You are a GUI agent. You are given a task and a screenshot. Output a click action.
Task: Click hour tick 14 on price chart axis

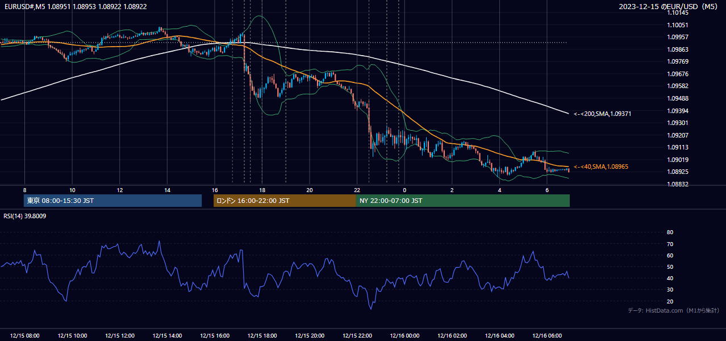coord(167,190)
